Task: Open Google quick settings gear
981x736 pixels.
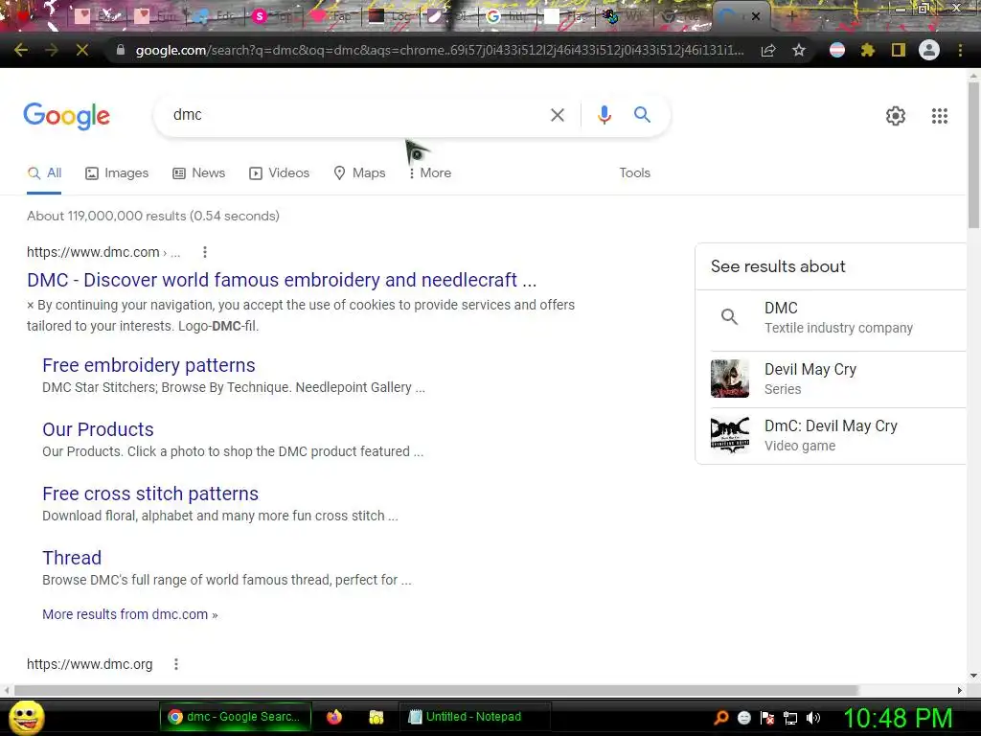Action: coord(896,116)
